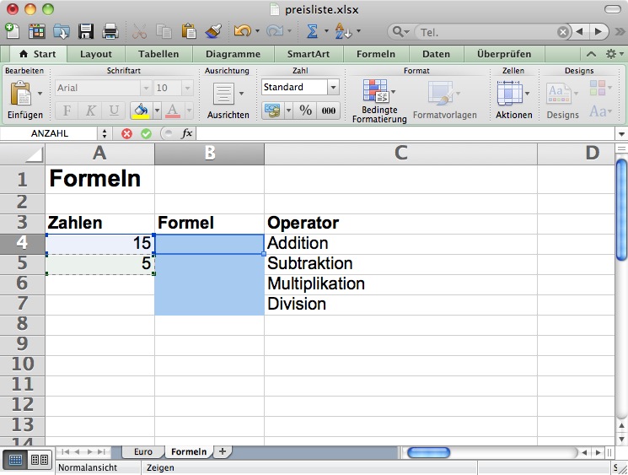This screenshot has height=475, width=628.
Task: Open the Standard number format dropdown
Action: point(333,87)
